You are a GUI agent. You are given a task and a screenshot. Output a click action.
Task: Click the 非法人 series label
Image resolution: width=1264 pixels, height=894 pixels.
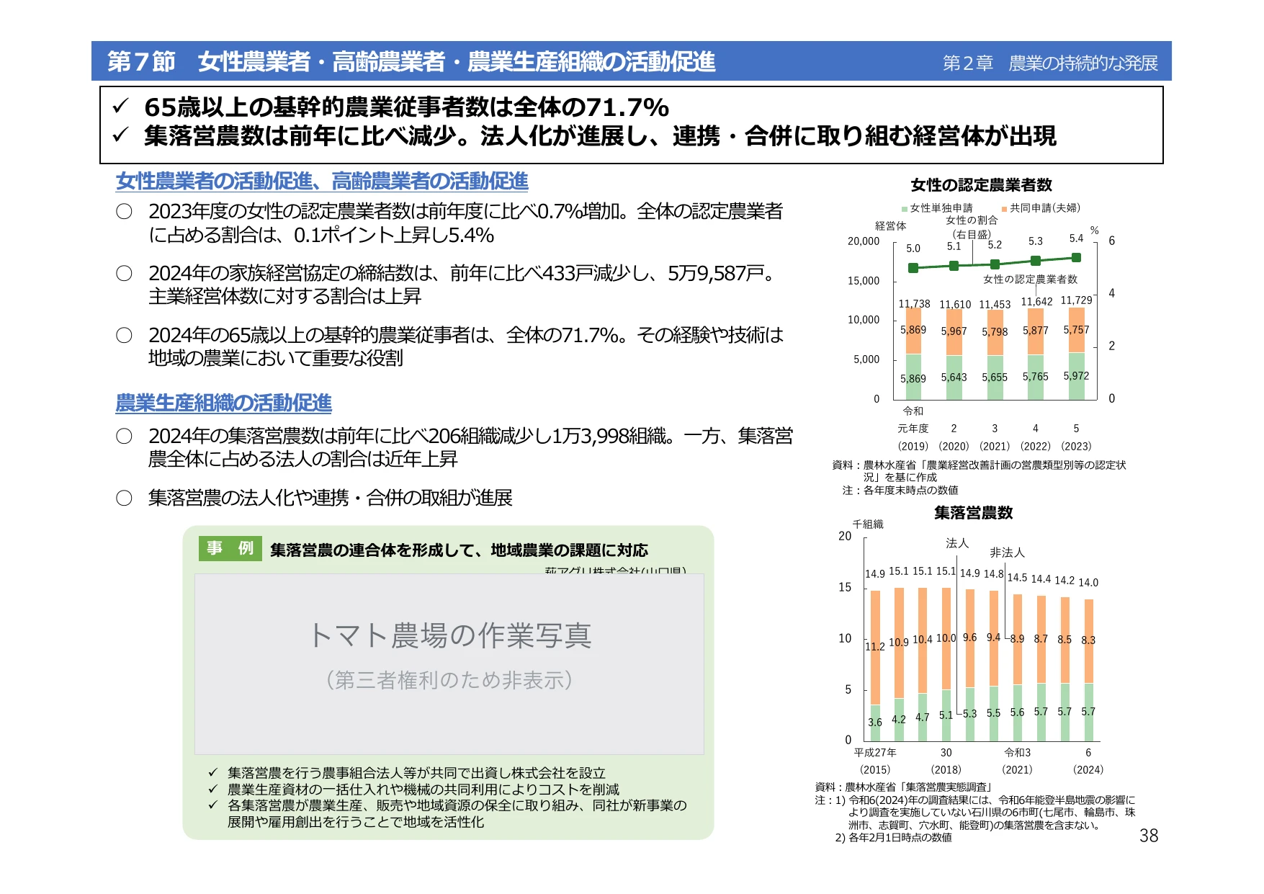[x=1007, y=553]
